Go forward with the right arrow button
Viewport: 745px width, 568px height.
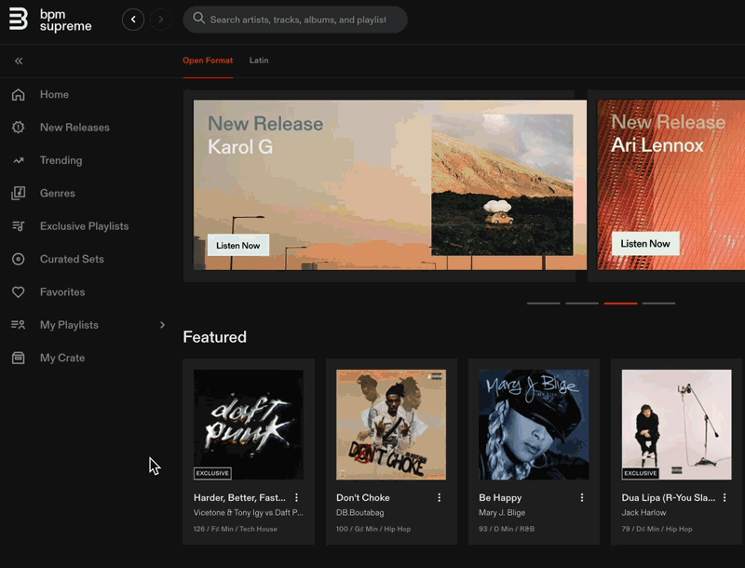click(160, 20)
